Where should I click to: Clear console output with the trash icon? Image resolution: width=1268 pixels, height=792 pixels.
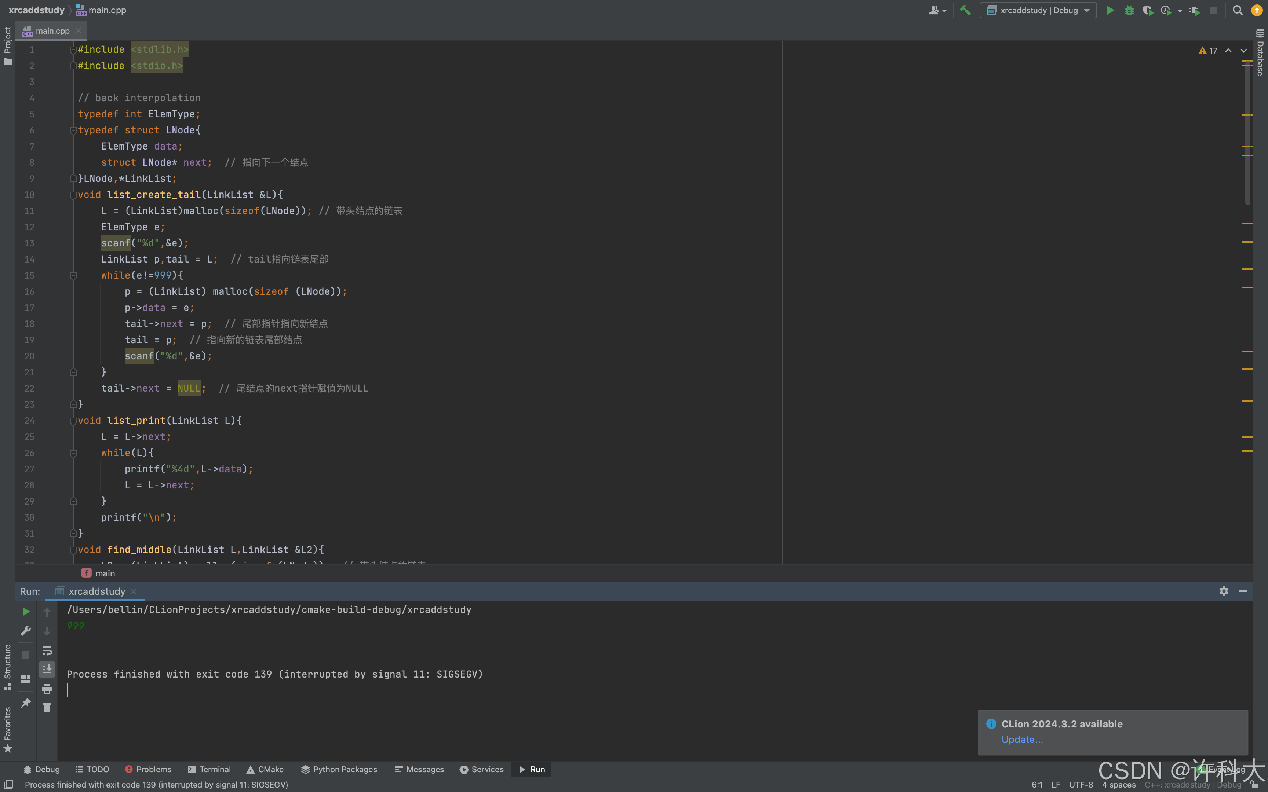47,708
